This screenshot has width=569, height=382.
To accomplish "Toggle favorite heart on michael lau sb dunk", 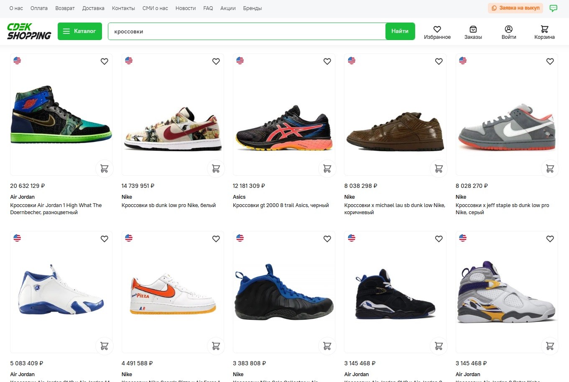I will coord(439,61).
